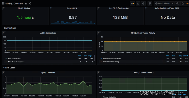
Task: Toggle the Thread Cache Size series
Action: [110, 97]
